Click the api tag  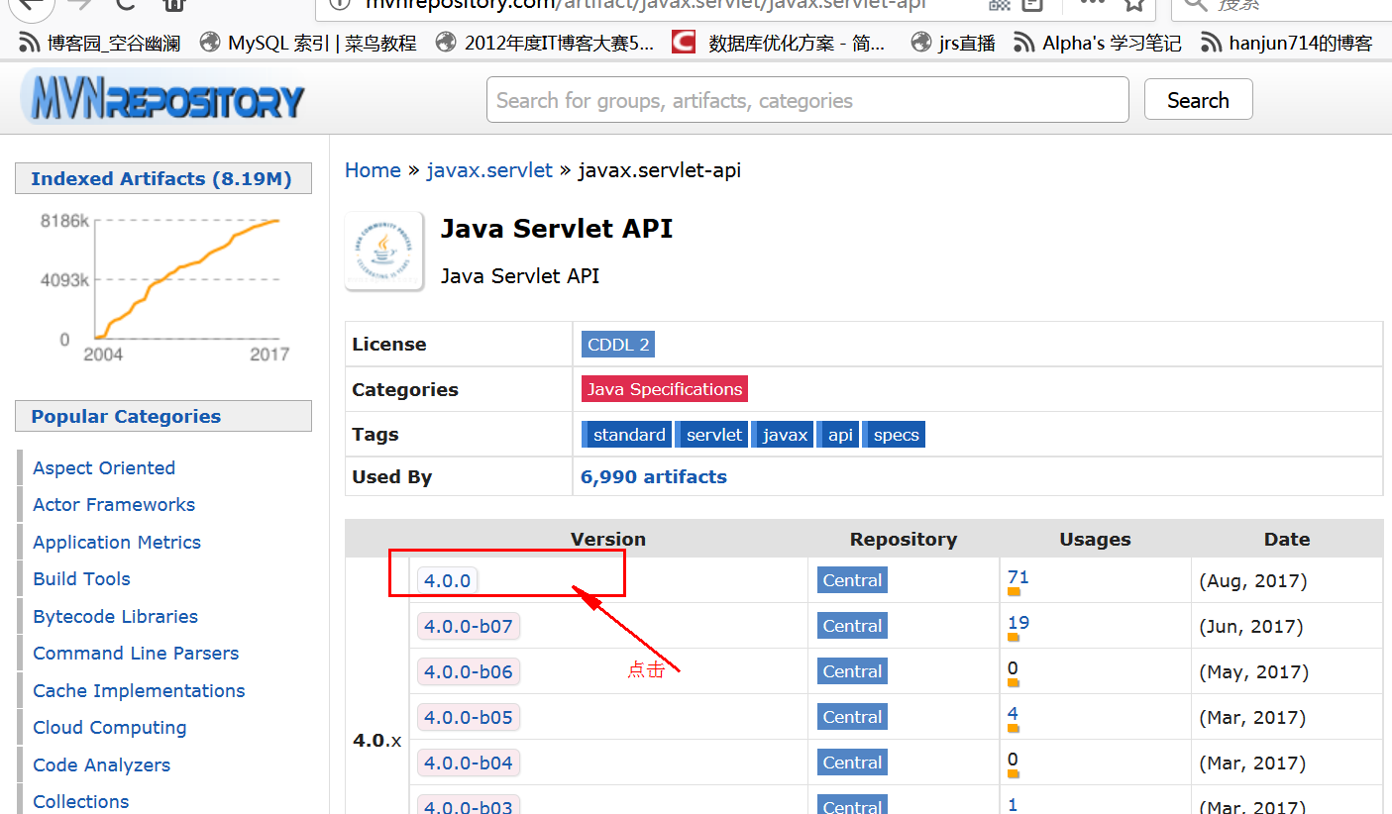(839, 435)
